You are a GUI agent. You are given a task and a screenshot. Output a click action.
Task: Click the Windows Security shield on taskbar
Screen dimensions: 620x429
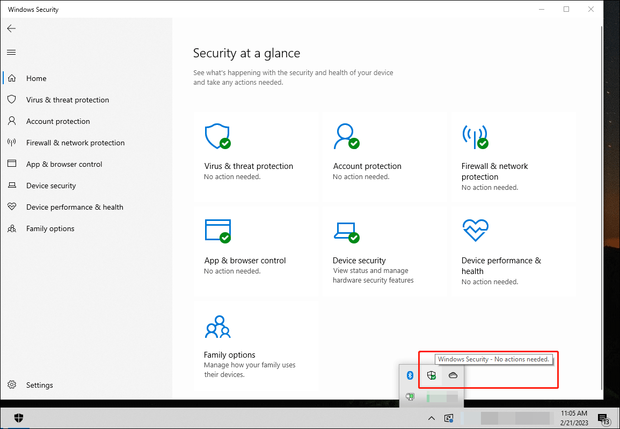click(19, 418)
